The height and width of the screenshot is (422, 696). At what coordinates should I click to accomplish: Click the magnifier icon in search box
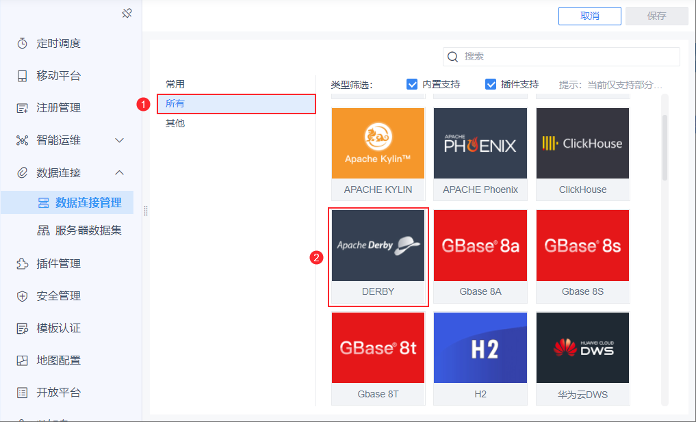click(453, 57)
